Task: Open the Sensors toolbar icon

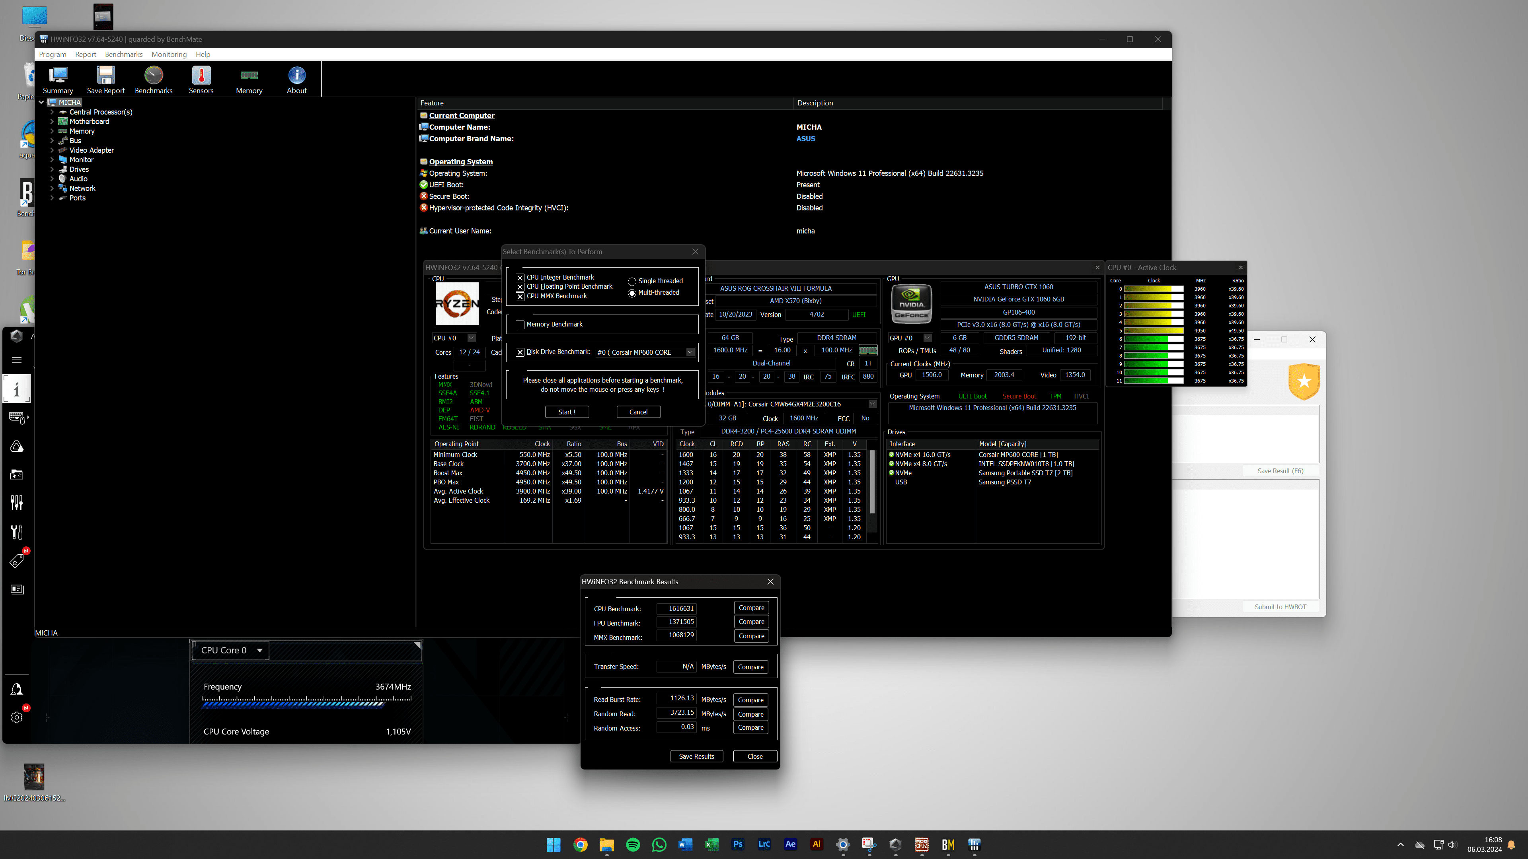Action: click(x=201, y=80)
